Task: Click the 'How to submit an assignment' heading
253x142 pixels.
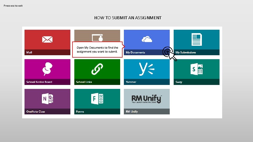Action: pos(128,18)
